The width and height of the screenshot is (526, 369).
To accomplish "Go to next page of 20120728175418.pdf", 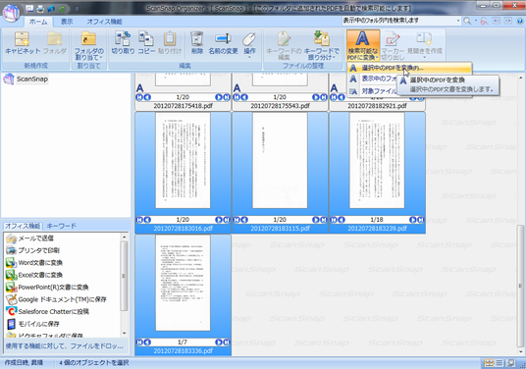I will pos(219,97).
